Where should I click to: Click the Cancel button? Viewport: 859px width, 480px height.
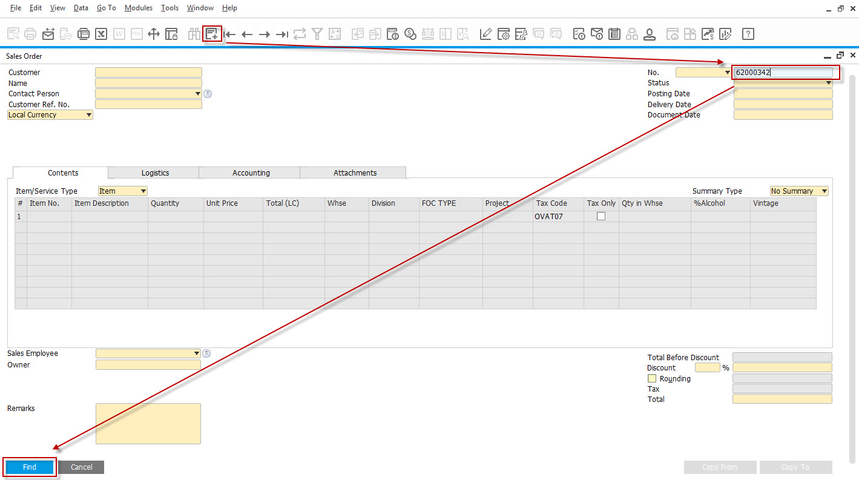point(82,467)
